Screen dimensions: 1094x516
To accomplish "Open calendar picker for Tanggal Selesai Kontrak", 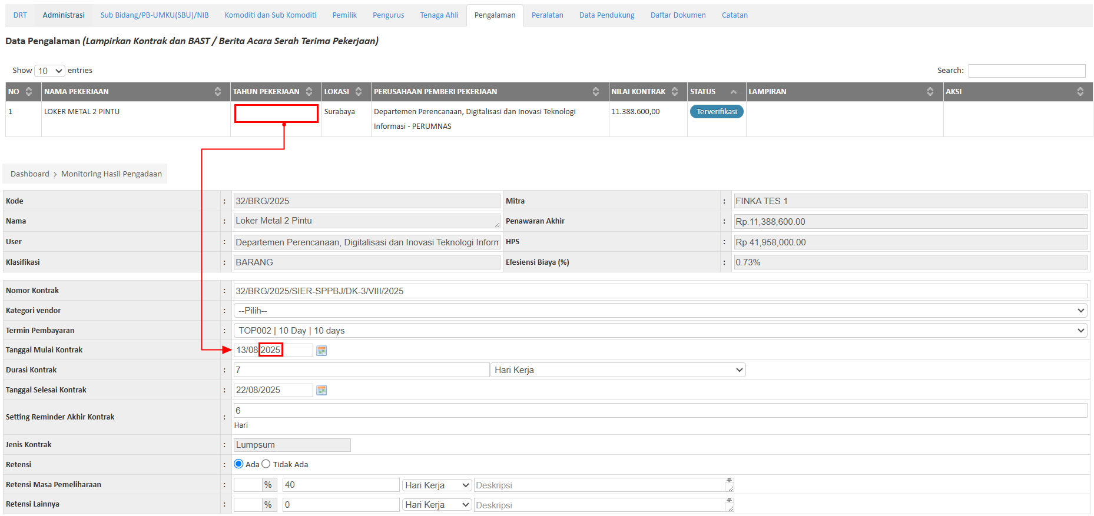I will (x=321, y=390).
